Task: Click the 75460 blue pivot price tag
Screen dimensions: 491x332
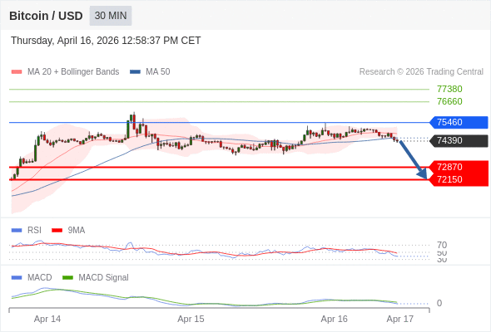Action: (x=459, y=122)
